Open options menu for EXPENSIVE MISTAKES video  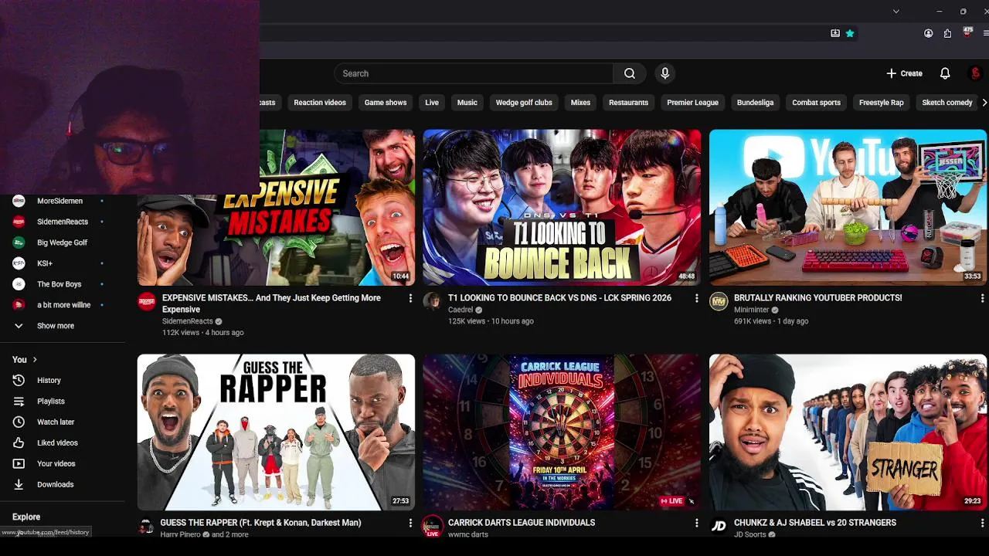coord(410,298)
